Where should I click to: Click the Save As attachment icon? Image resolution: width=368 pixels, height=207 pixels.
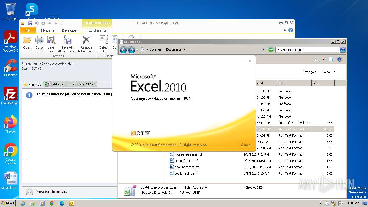[x=51, y=44]
